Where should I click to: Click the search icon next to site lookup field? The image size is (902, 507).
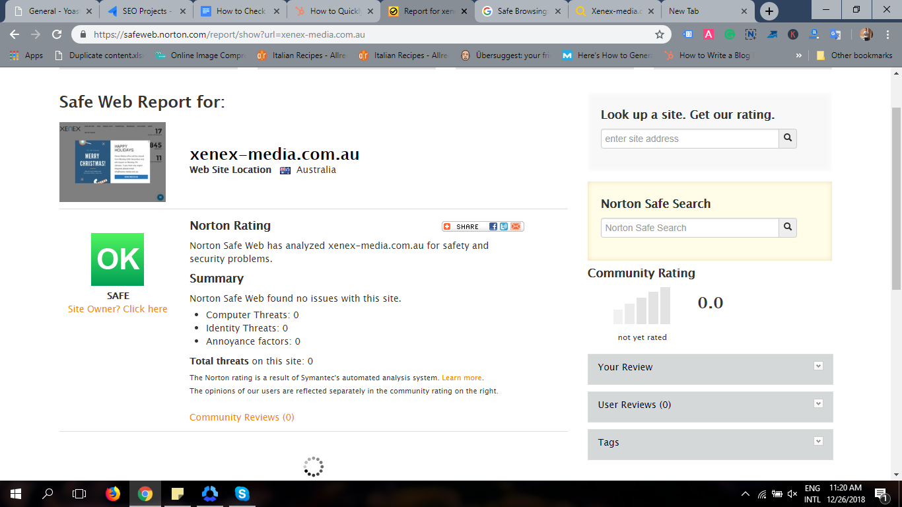[x=788, y=139]
